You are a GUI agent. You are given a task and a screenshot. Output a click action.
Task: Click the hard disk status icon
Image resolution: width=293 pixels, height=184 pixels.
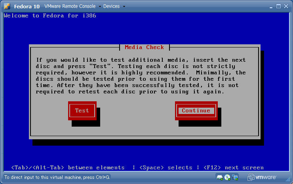point(220,177)
